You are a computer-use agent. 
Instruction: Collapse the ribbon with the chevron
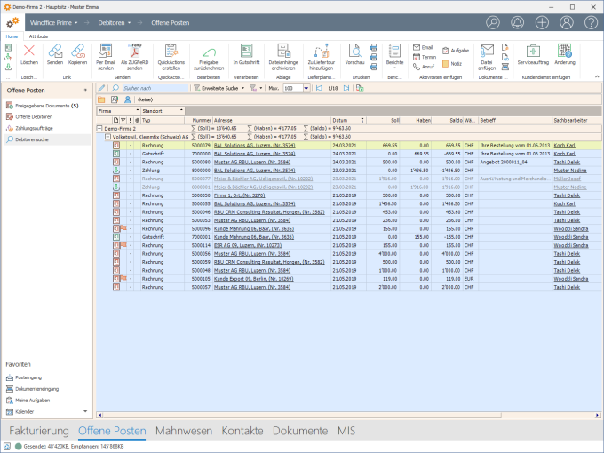(x=597, y=76)
